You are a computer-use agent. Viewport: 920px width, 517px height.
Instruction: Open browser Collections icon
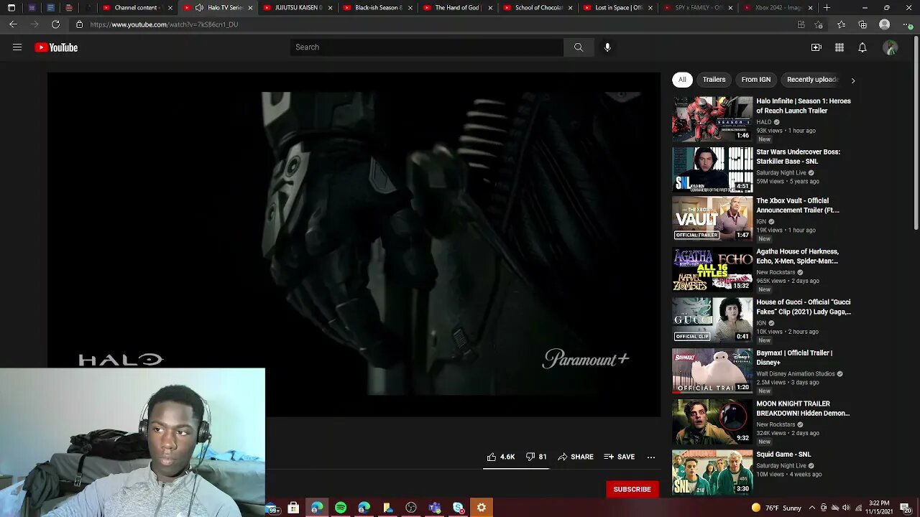pos(862,24)
